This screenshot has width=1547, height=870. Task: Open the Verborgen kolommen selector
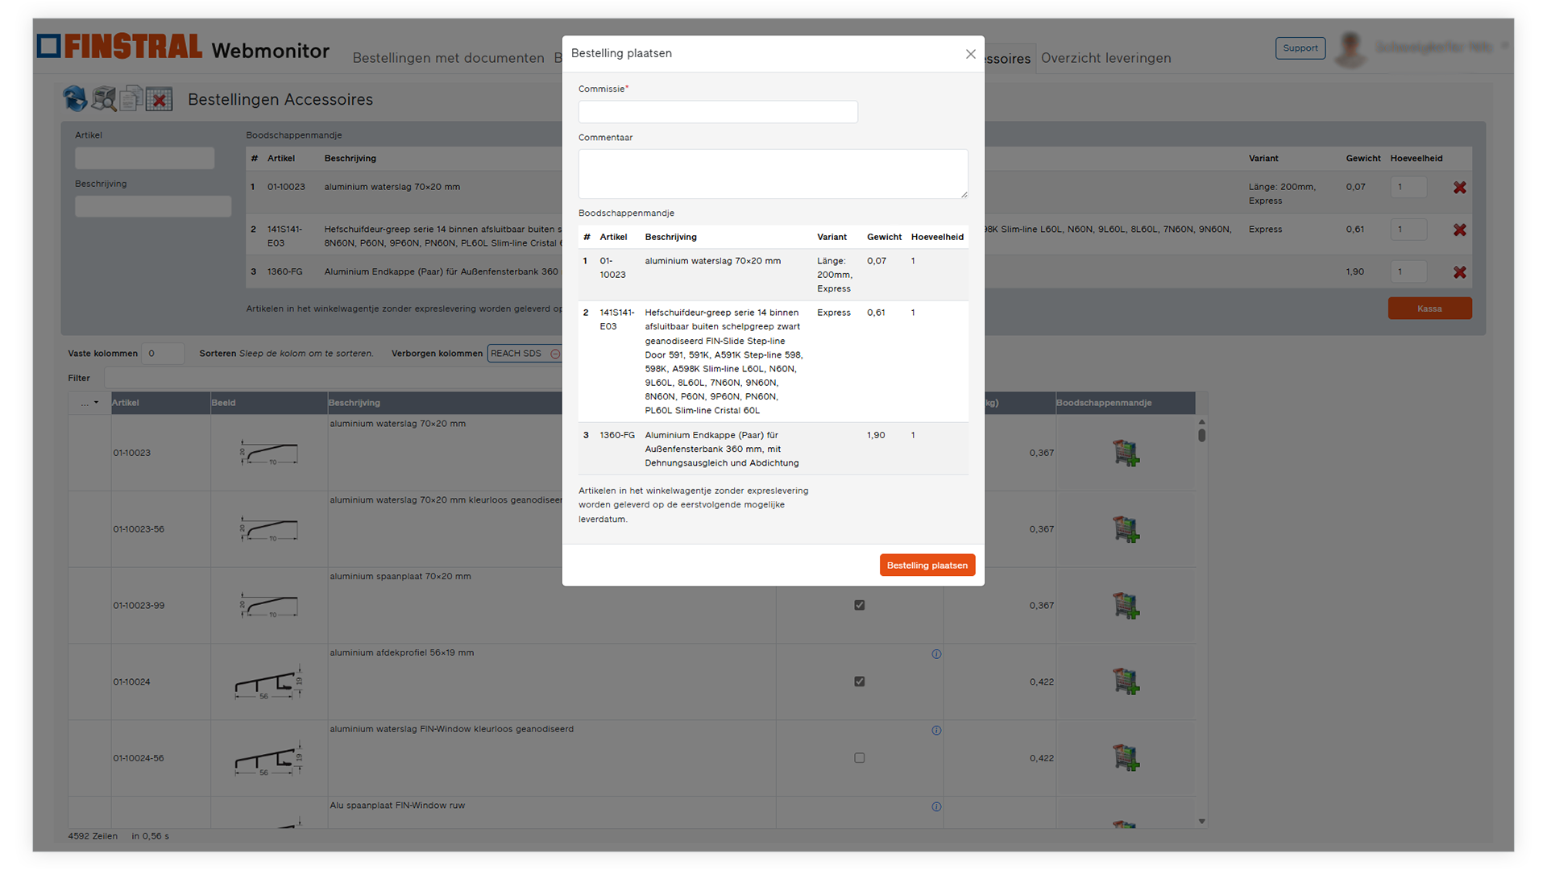525,354
